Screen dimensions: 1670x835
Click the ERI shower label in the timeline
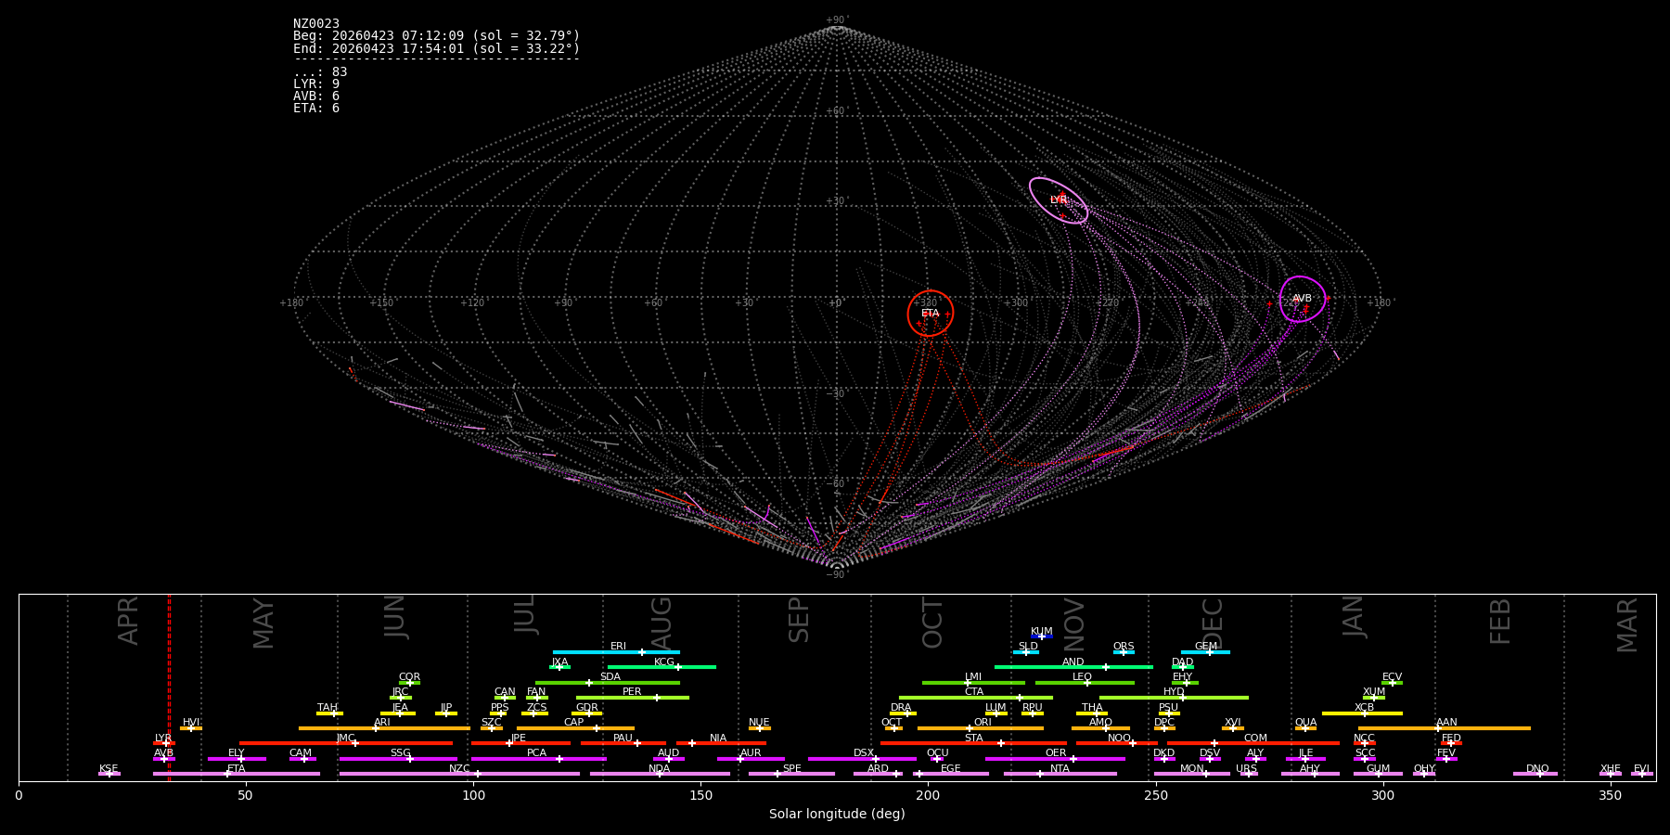point(618,647)
